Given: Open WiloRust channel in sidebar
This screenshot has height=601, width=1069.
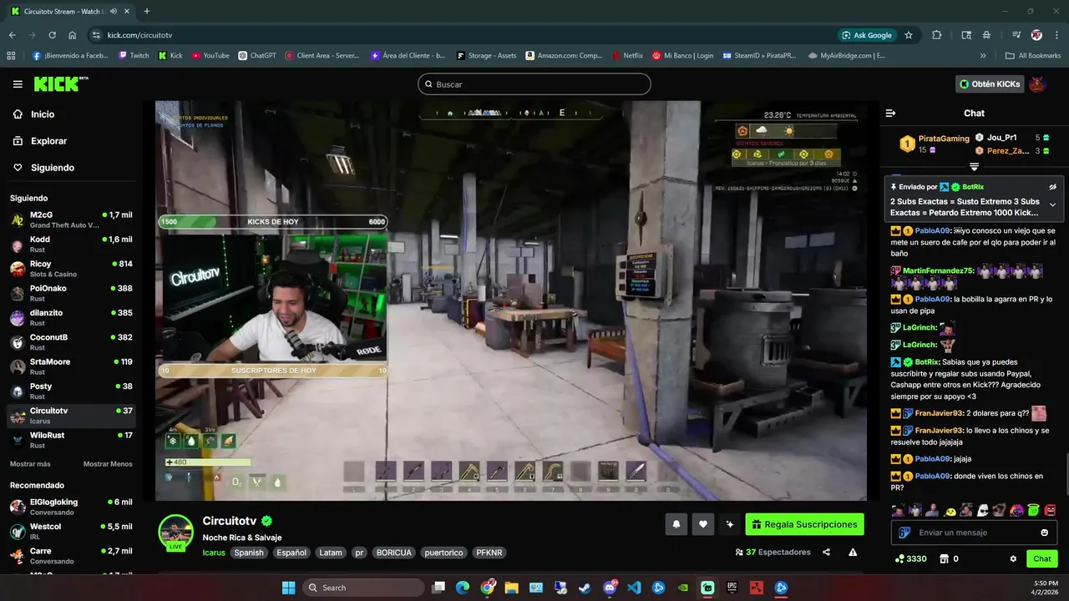Looking at the screenshot, I should [x=71, y=440].
